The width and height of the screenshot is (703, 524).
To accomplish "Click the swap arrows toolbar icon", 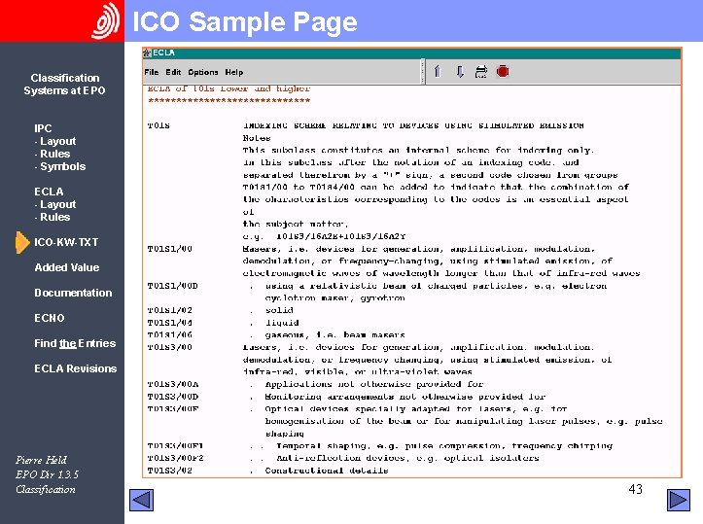I will click(x=481, y=72).
